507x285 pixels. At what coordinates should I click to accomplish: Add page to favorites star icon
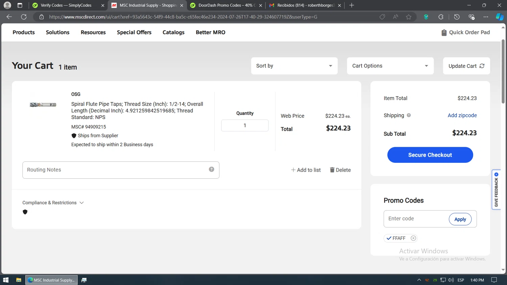coord(409,17)
